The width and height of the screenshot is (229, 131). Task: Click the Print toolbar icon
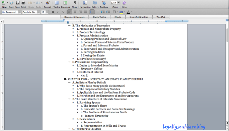[x=23, y=3]
